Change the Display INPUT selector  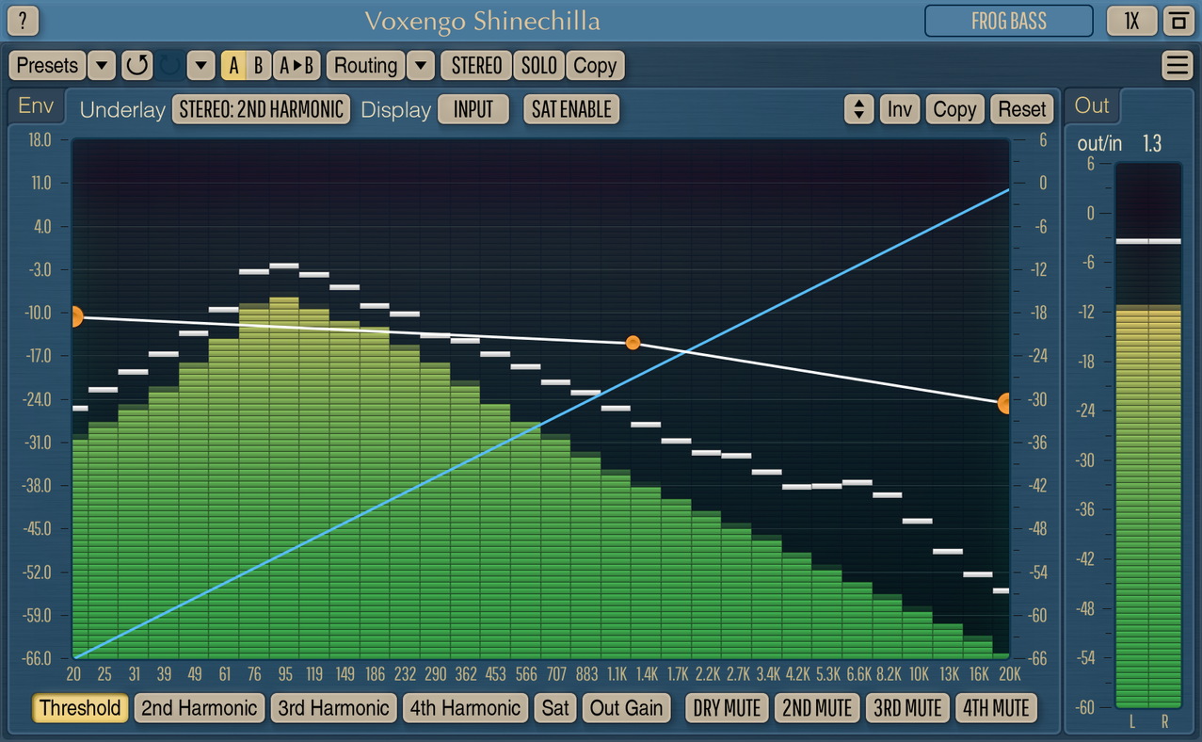tap(473, 109)
